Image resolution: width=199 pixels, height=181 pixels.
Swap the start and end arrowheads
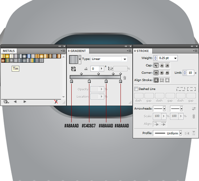(194, 109)
